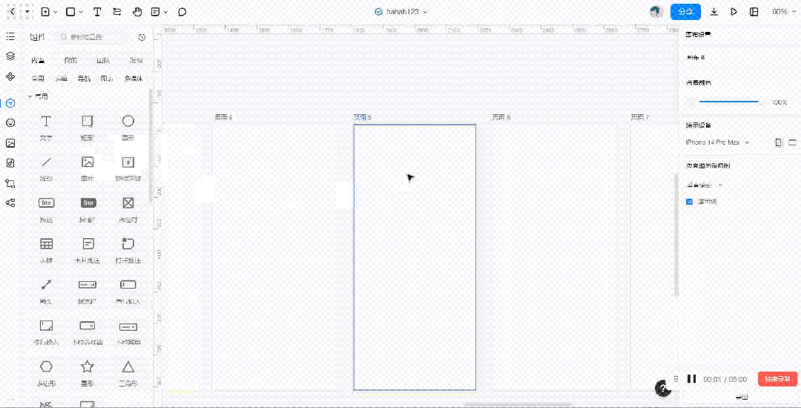Select the 常用 category filter

click(38, 79)
